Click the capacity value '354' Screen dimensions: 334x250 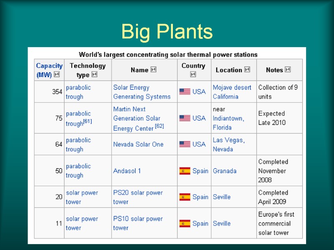(x=57, y=92)
